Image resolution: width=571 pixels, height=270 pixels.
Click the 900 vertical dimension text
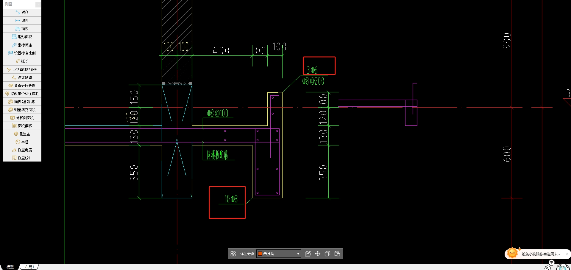coord(506,41)
